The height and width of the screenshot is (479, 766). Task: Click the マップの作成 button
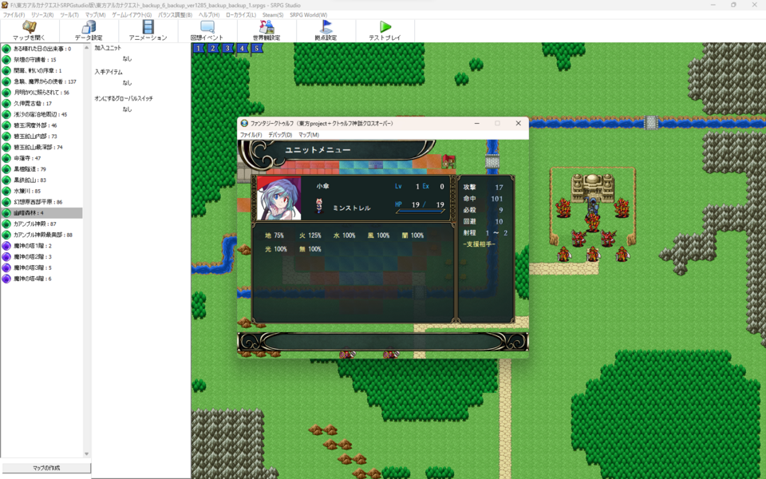46,468
